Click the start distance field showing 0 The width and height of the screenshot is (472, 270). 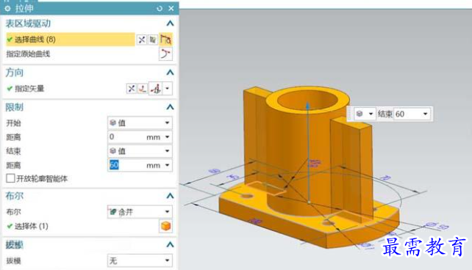point(140,137)
